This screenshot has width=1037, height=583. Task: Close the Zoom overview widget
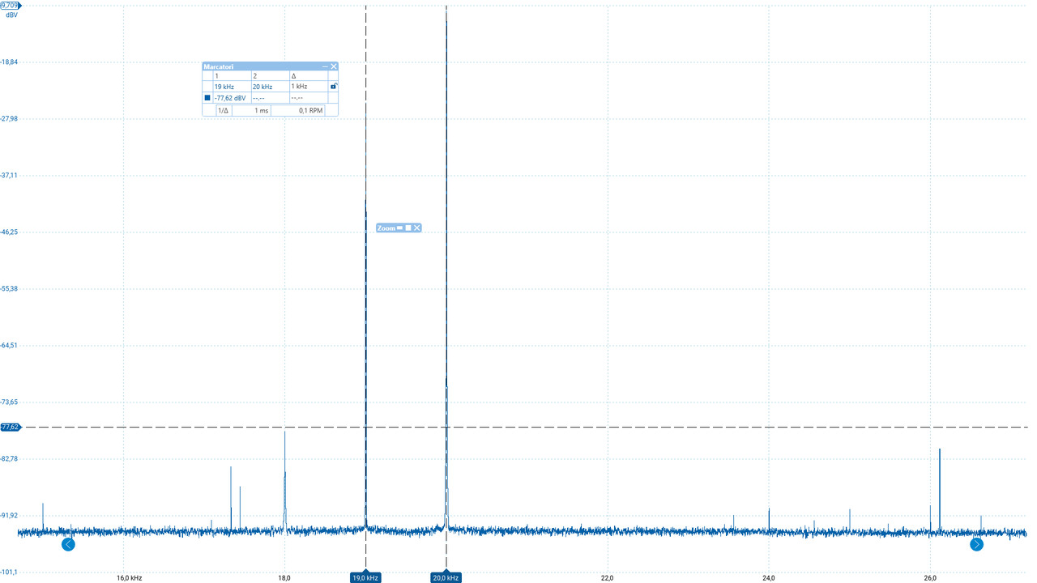[417, 228]
